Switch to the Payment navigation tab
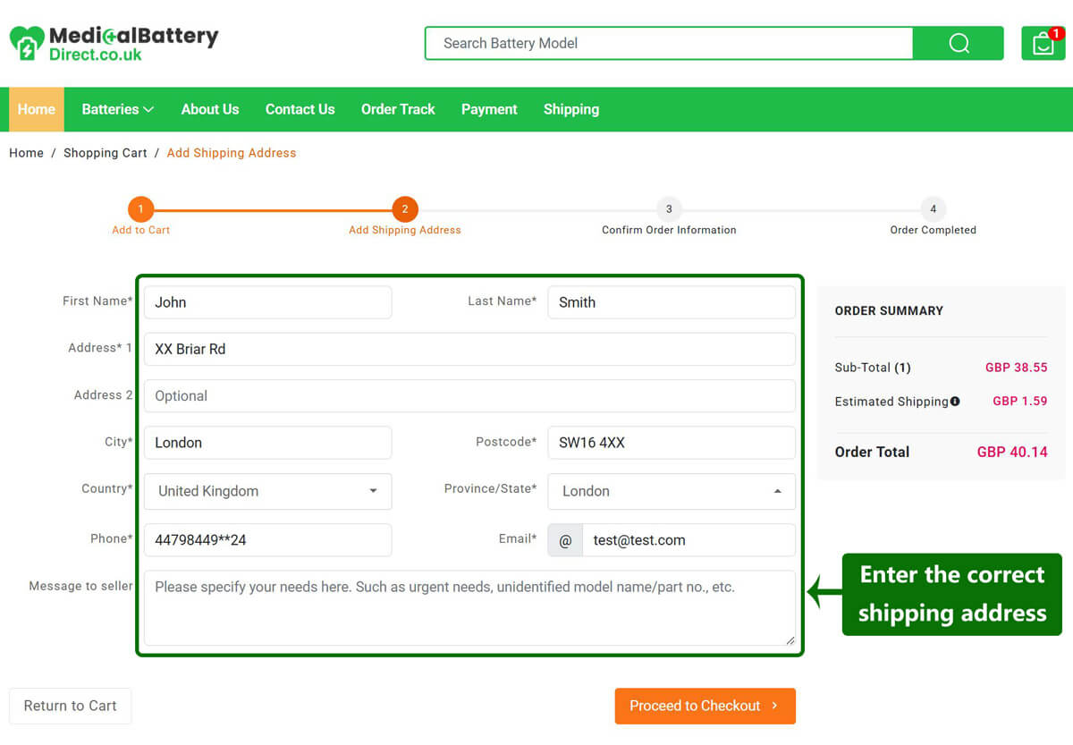Screen dimensions: 1073x745 489,109
